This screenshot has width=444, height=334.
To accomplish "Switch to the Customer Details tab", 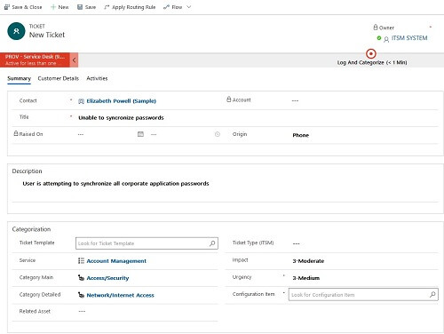I will click(x=59, y=78).
